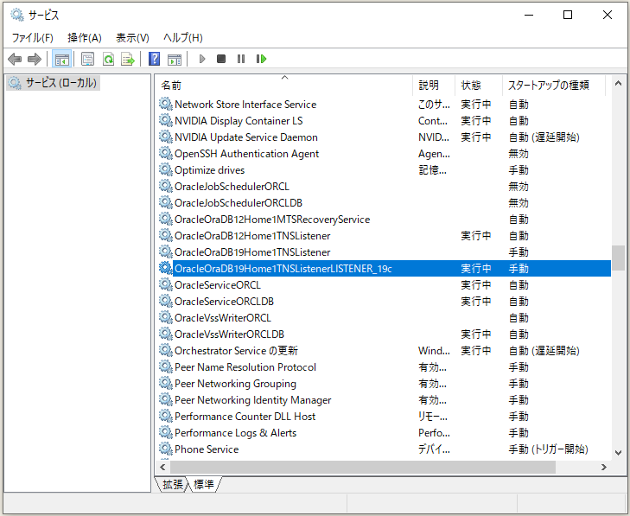Click the vertical scrollbar up arrow
This screenshot has width=630, height=516.
tap(618, 84)
